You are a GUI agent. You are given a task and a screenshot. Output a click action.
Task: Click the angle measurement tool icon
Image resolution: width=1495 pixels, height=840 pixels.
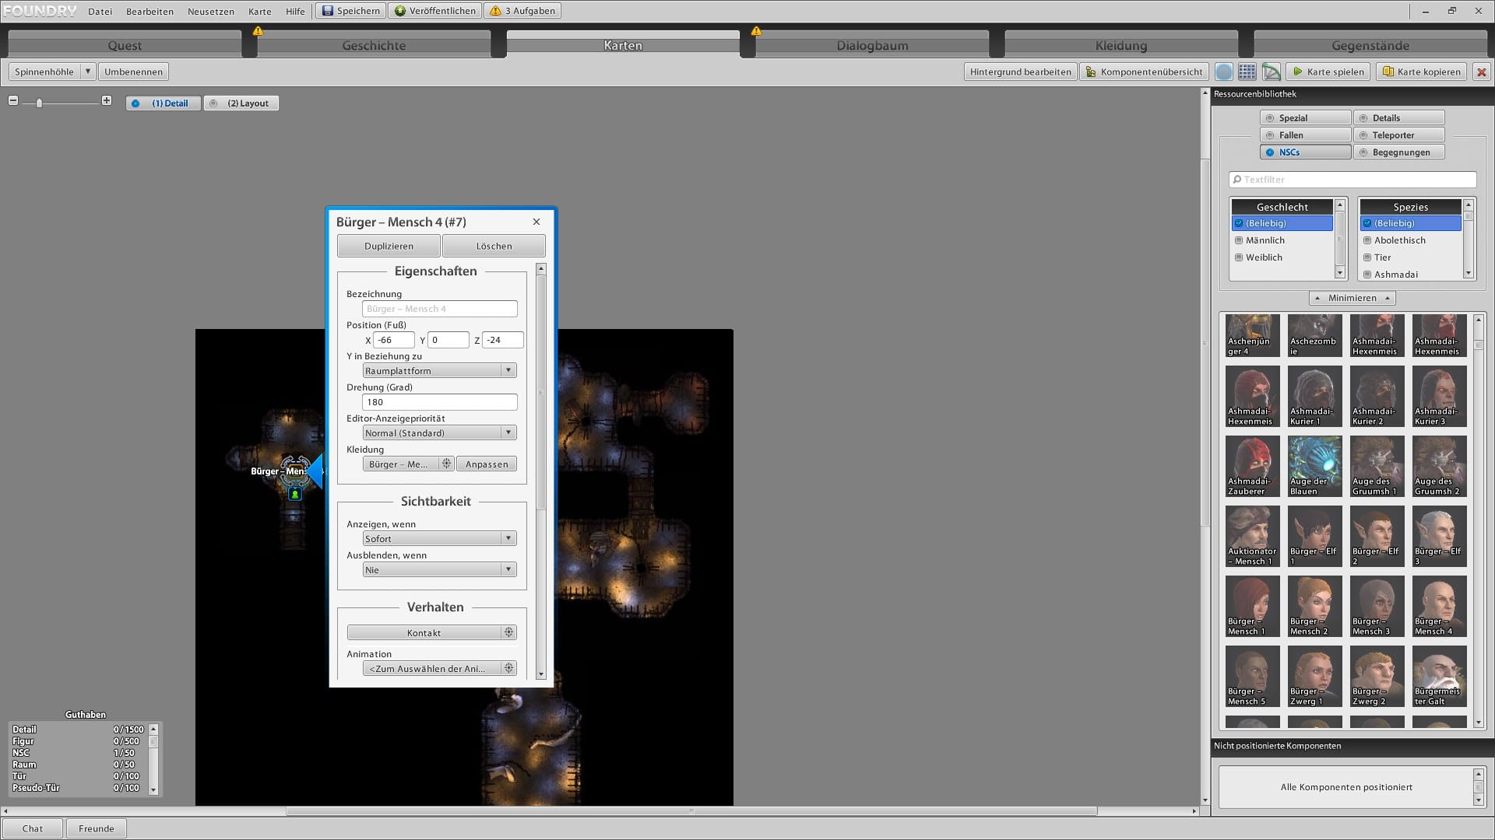[x=1272, y=72]
